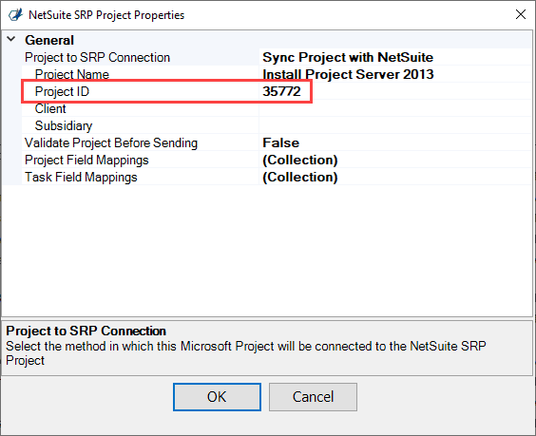
Task: Close the NetSuite SRP Project Properties window
Action: 520,14
